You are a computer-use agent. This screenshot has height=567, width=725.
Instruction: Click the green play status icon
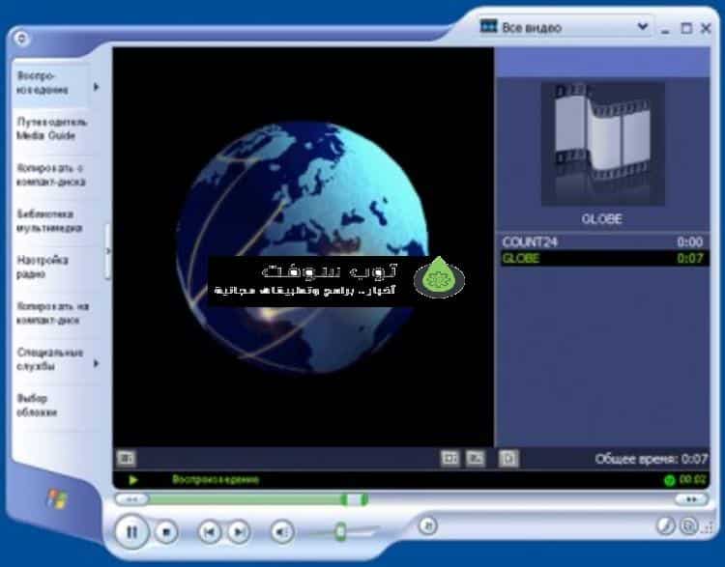133,480
